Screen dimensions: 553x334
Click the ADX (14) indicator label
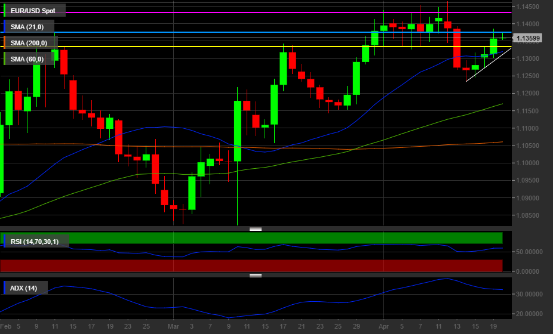coord(24,289)
